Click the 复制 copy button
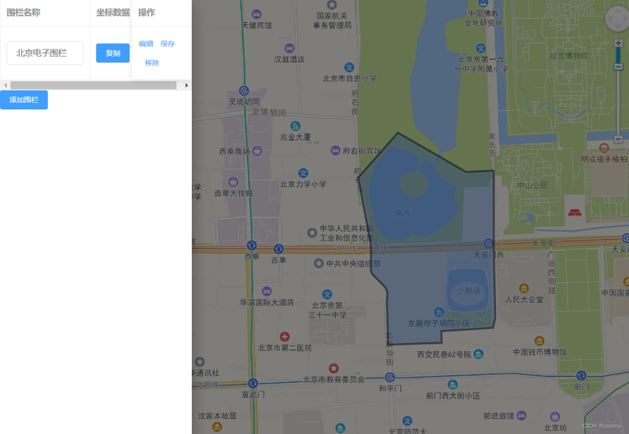Image resolution: width=629 pixels, height=434 pixels. click(112, 53)
